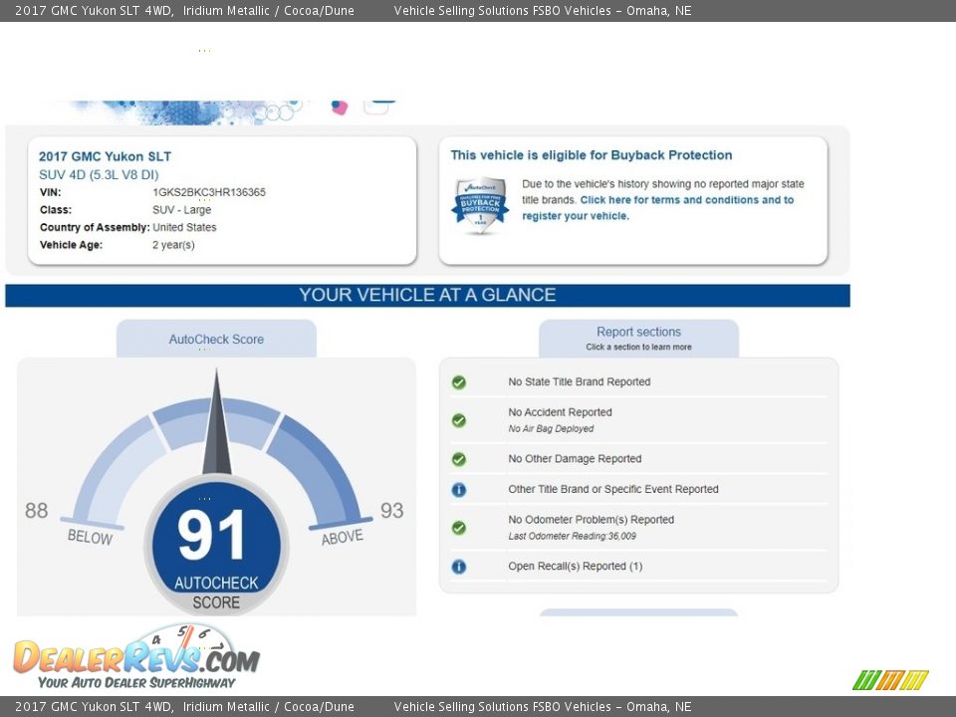Click the DealerRevs.com logo
The width and height of the screenshot is (956, 717).
136,657
